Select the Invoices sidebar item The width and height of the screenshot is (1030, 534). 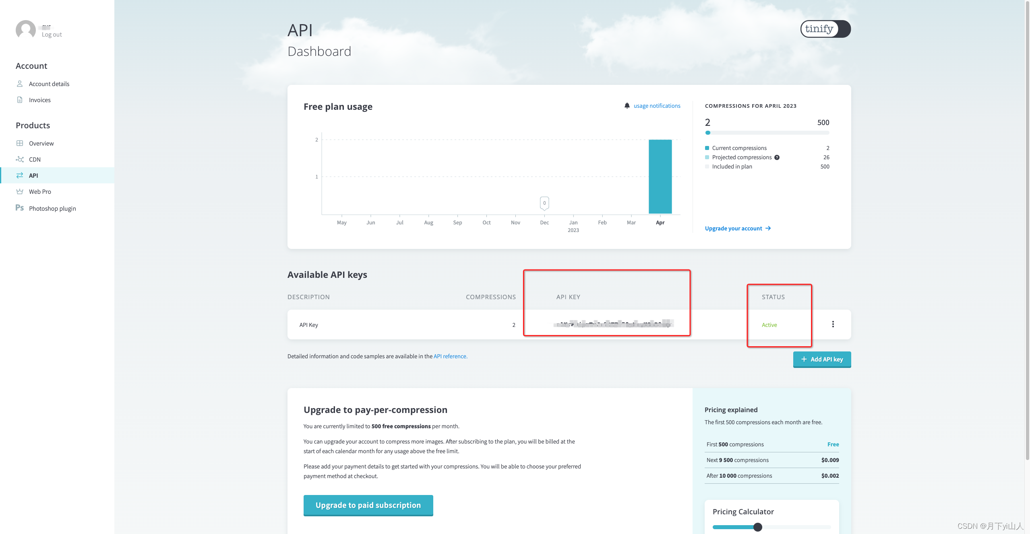40,100
